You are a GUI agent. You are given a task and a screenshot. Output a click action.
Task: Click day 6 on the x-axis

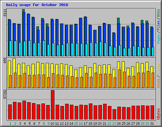coord(34,124)
